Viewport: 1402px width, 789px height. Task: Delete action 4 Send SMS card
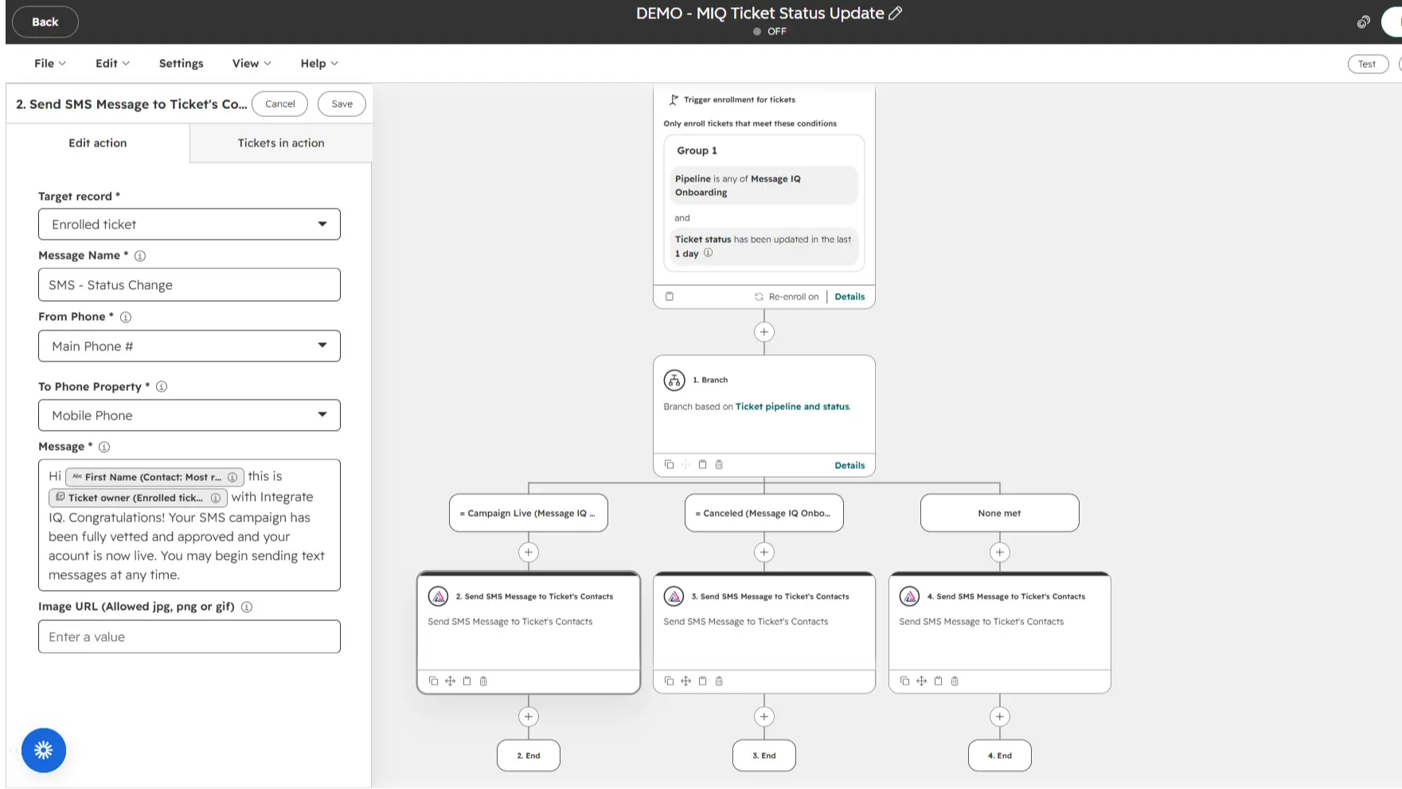pos(955,682)
